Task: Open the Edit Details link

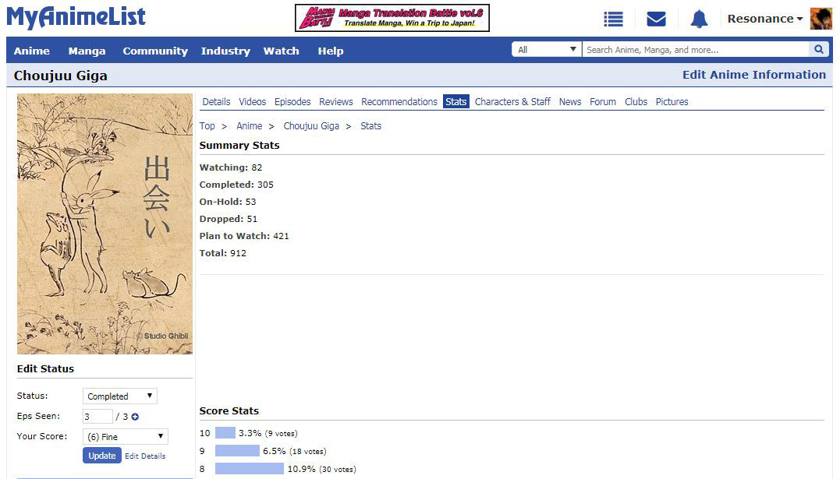Action: coord(145,456)
